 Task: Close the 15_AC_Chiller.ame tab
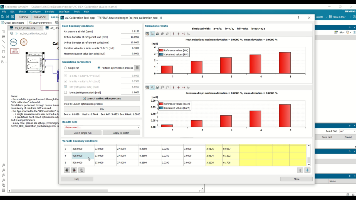(41, 28)
